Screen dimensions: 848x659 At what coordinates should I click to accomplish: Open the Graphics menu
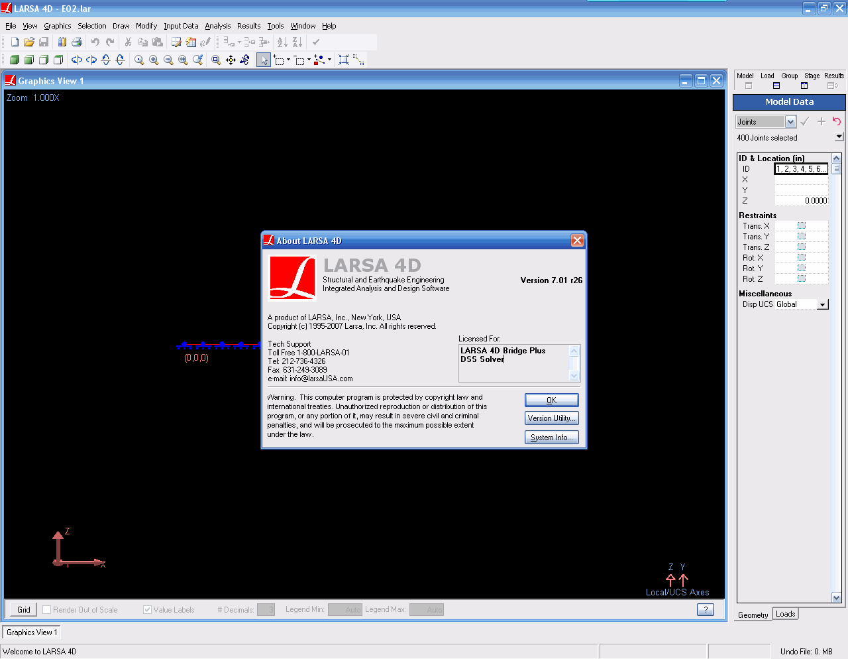pyautogui.click(x=58, y=26)
